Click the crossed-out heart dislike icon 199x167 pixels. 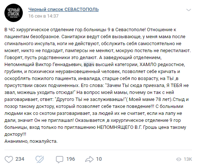click(40, 159)
